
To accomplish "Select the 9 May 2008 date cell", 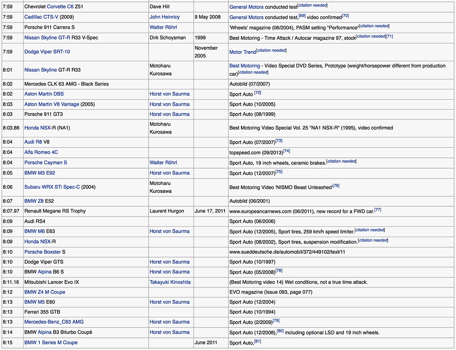I will (211, 17).
